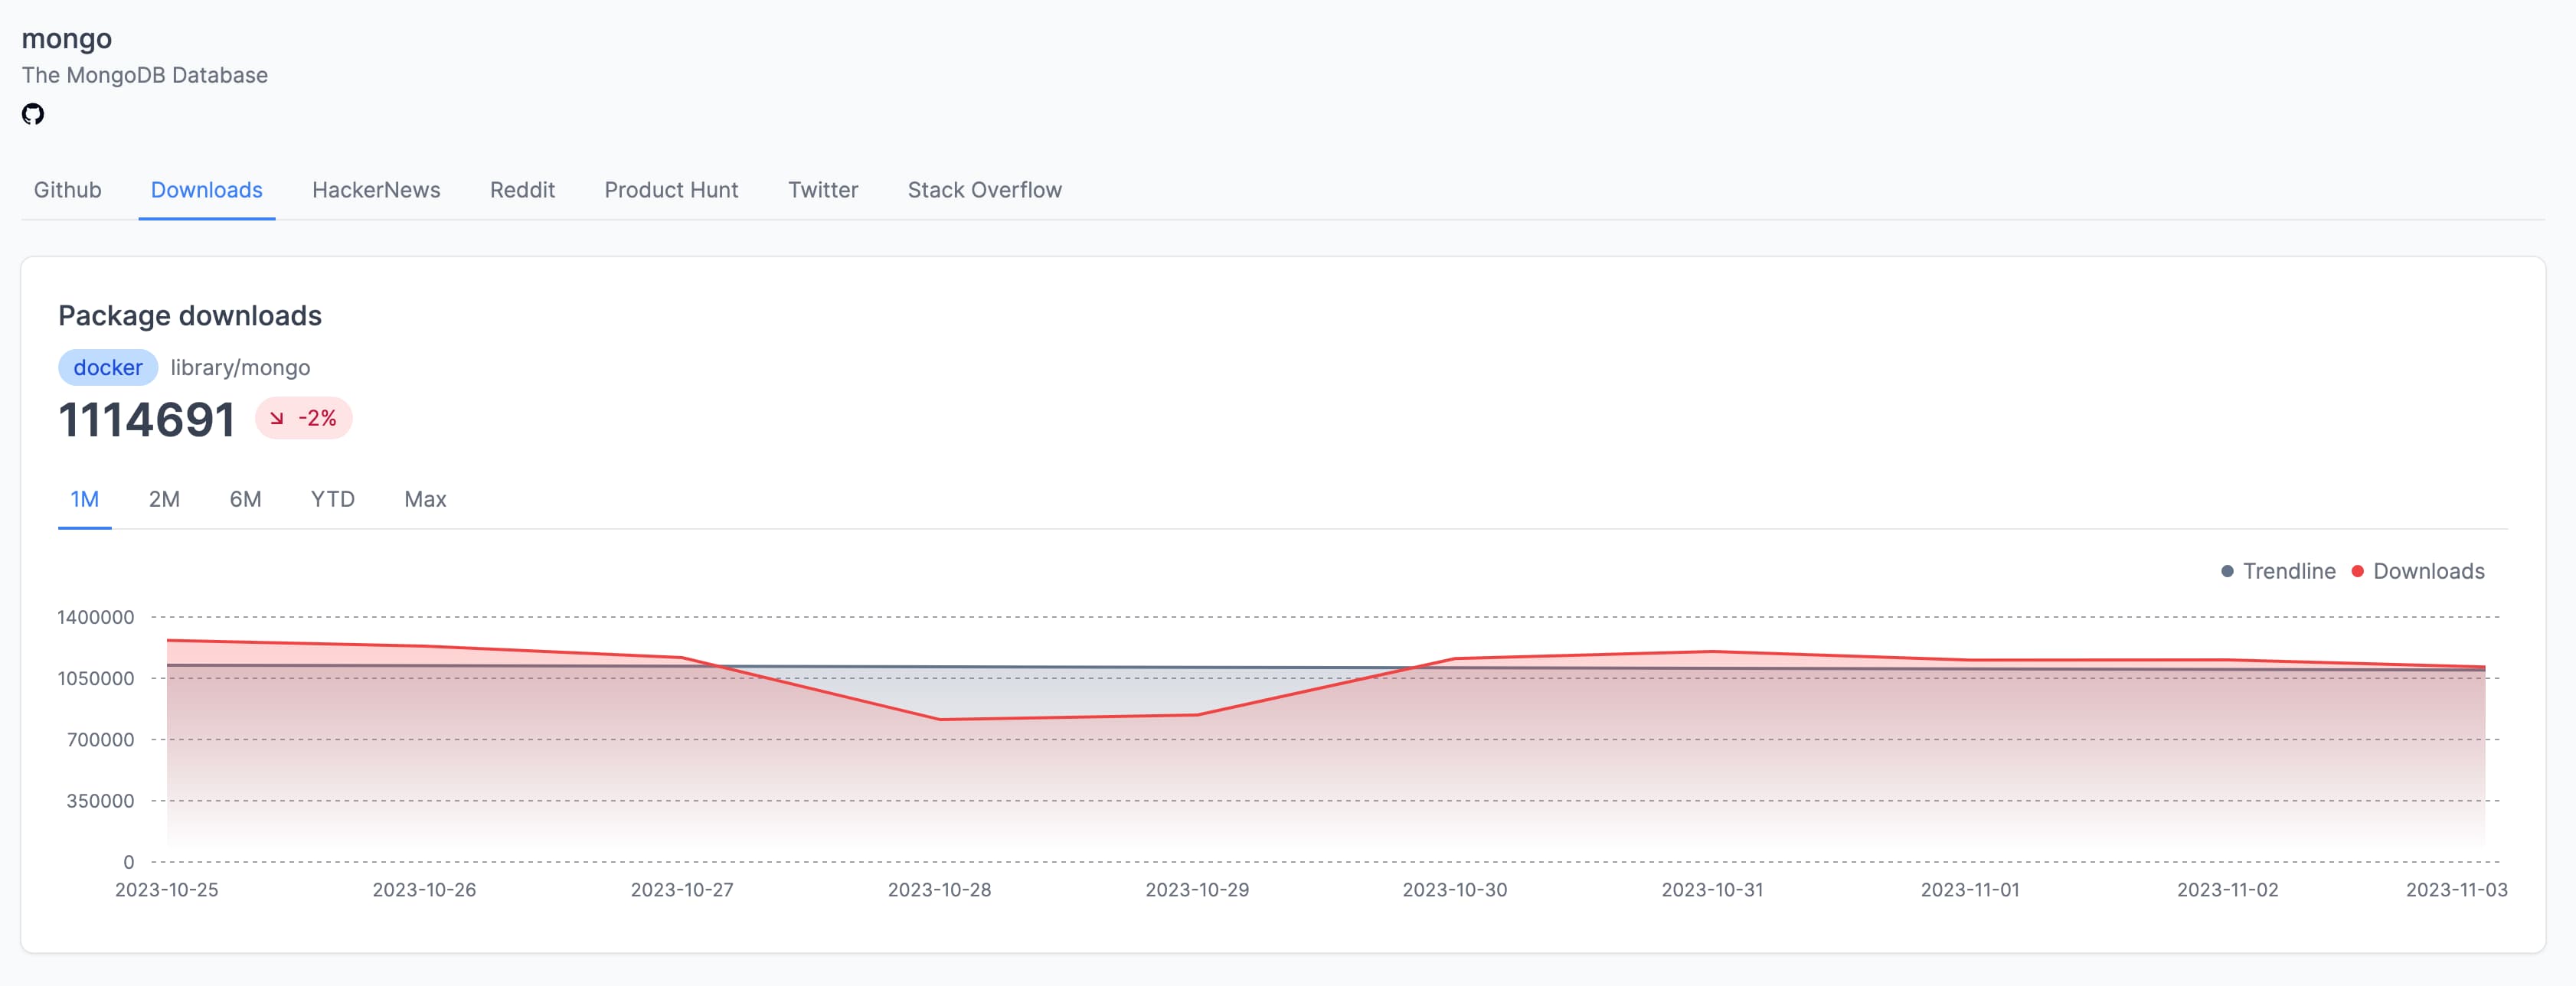The height and width of the screenshot is (986, 2576).
Task: Open the GitHub repository icon link
Action: click(33, 114)
